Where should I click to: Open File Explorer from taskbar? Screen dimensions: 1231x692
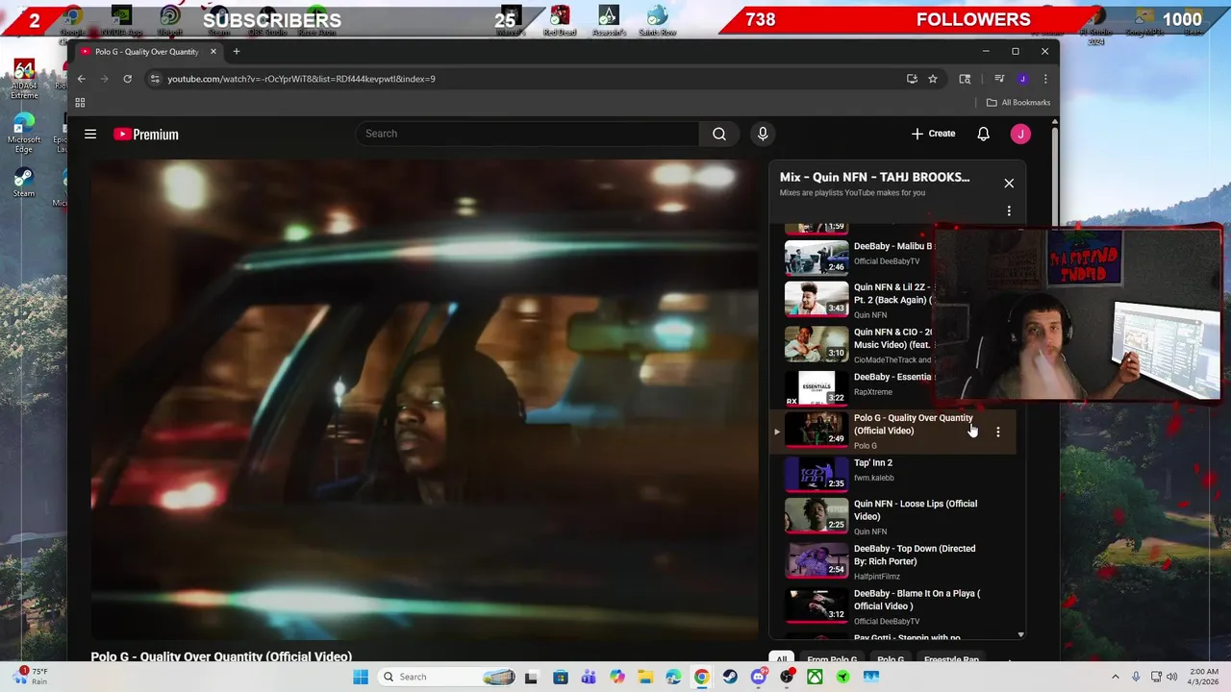[645, 677]
